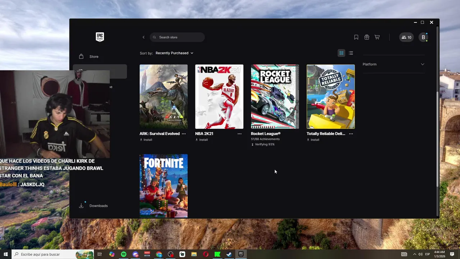Open File Explorer from the taskbar
460x259 pixels.
(194, 254)
